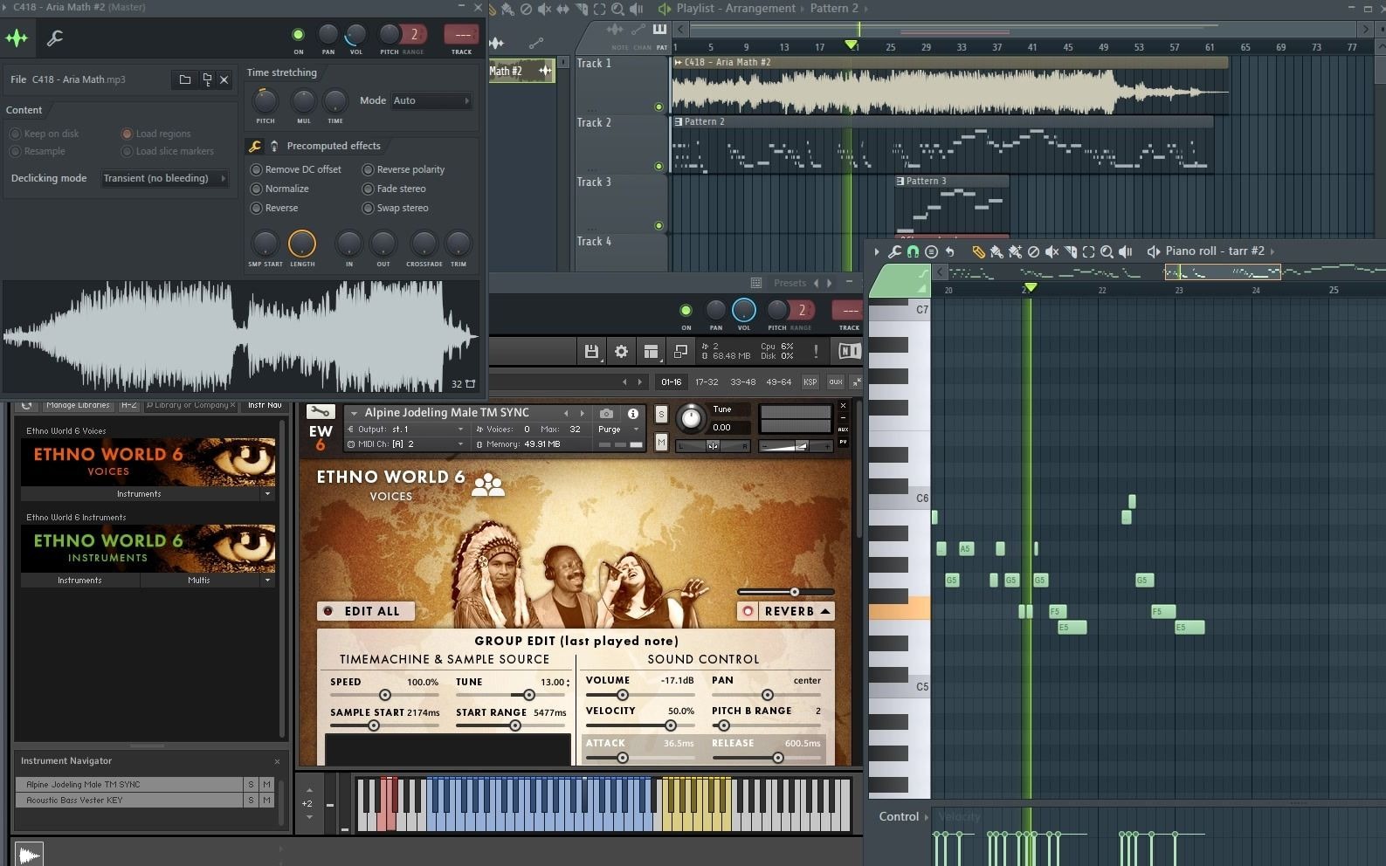This screenshot has height=866, width=1386.
Task: Enable Fade stereo option
Action: coord(394,189)
